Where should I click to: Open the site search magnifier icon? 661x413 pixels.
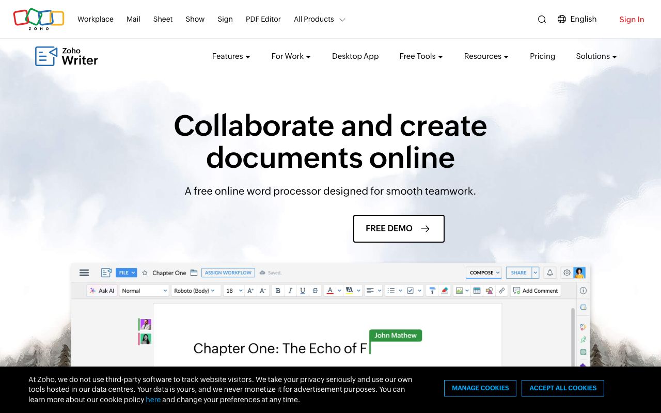tap(542, 19)
